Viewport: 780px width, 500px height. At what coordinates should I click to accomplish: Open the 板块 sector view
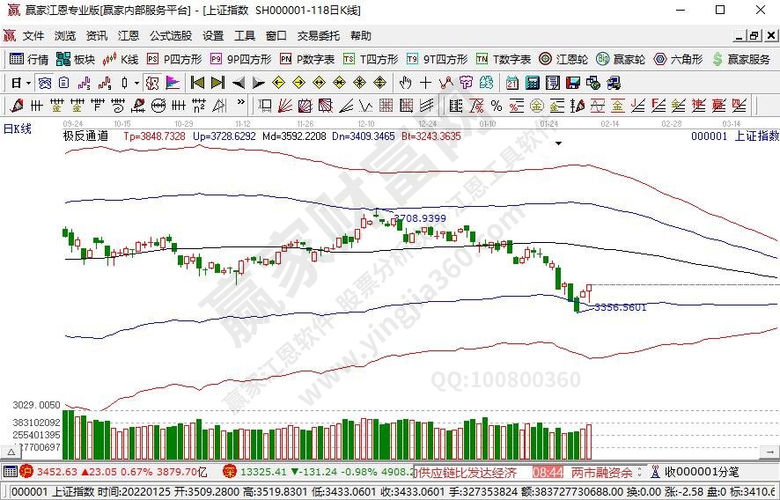point(76,59)
